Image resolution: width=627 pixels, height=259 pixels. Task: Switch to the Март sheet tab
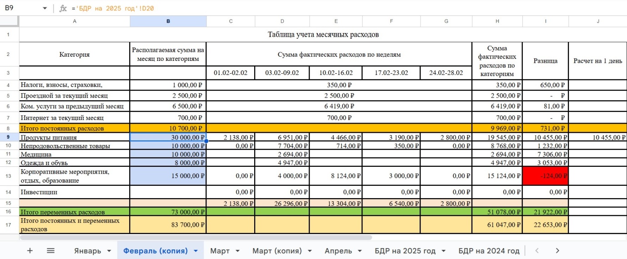[x=220, y=251]
